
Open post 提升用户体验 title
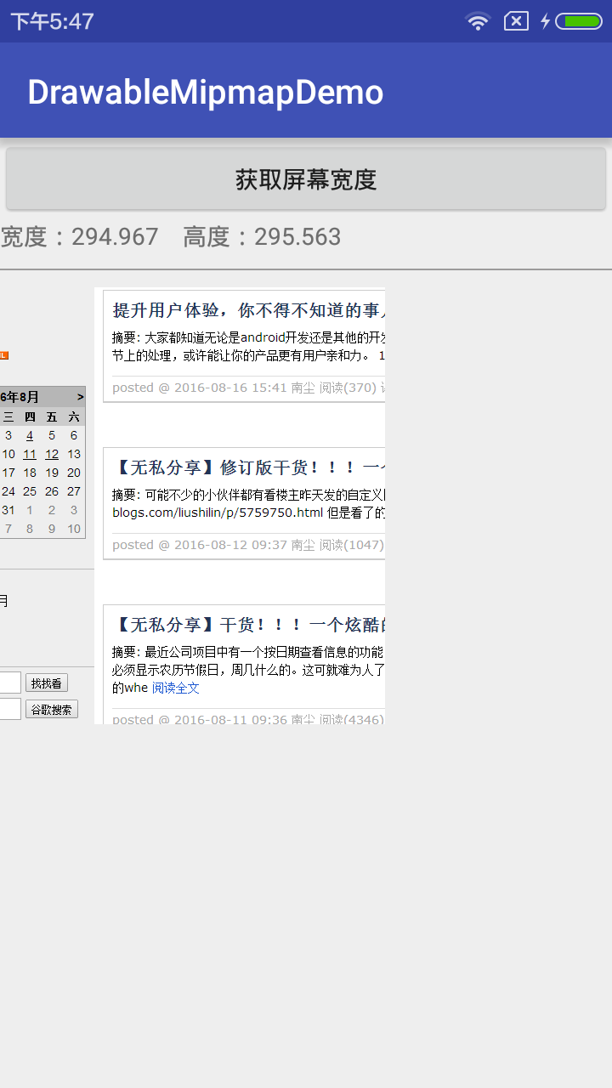248,310
